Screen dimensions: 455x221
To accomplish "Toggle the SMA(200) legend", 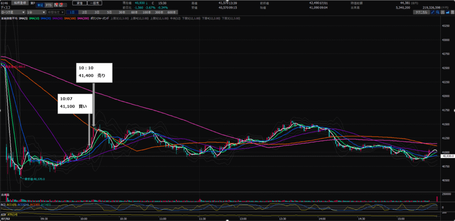I will (x=83, y=18).
